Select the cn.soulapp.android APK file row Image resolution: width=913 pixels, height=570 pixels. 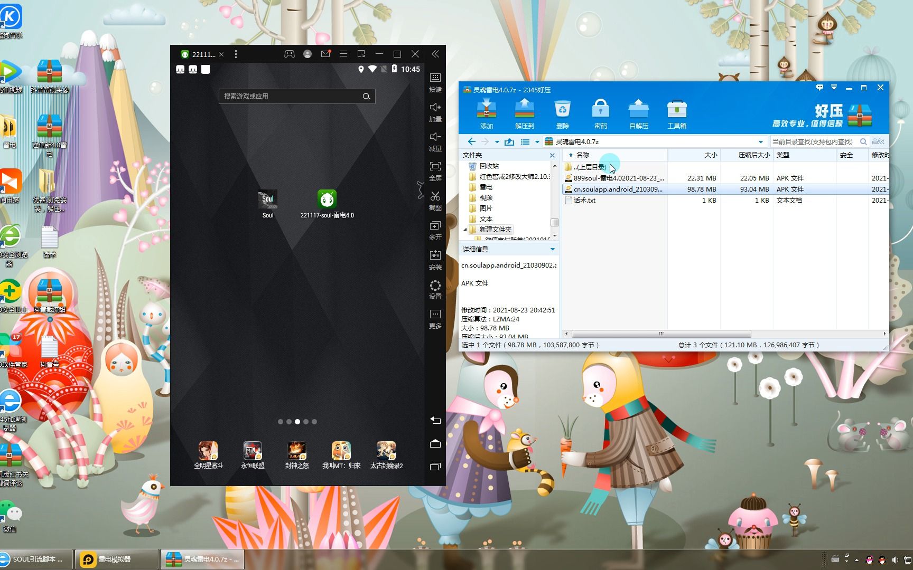tap(726, 189)
